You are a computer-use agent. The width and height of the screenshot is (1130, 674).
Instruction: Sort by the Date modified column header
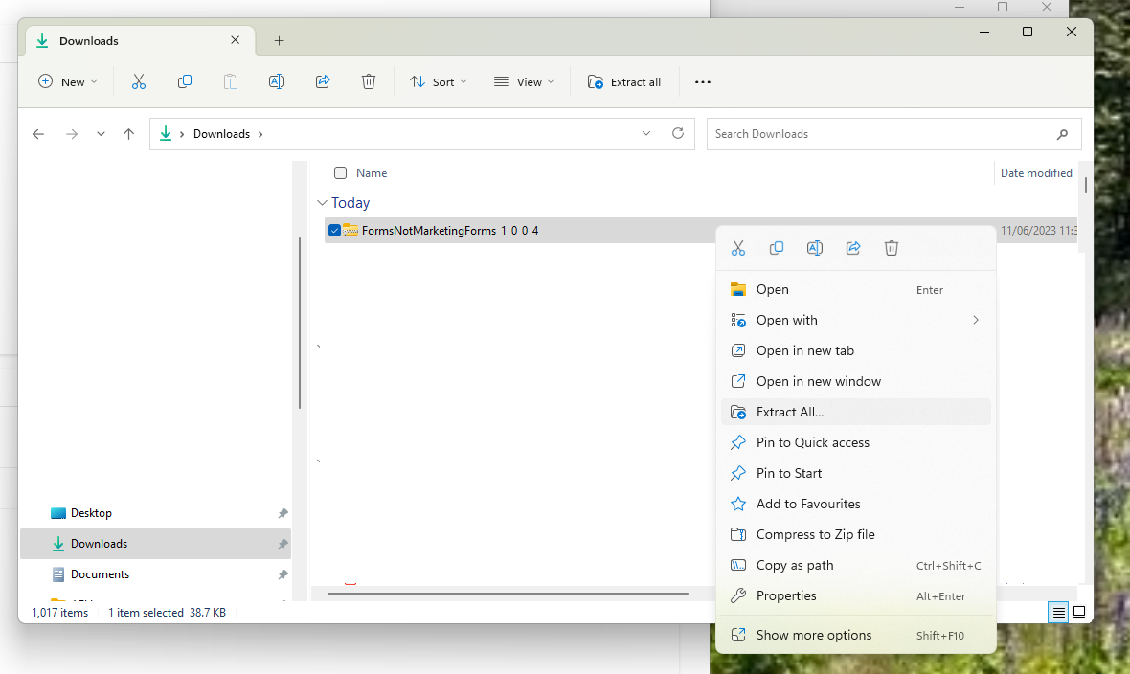point(1036,173)
